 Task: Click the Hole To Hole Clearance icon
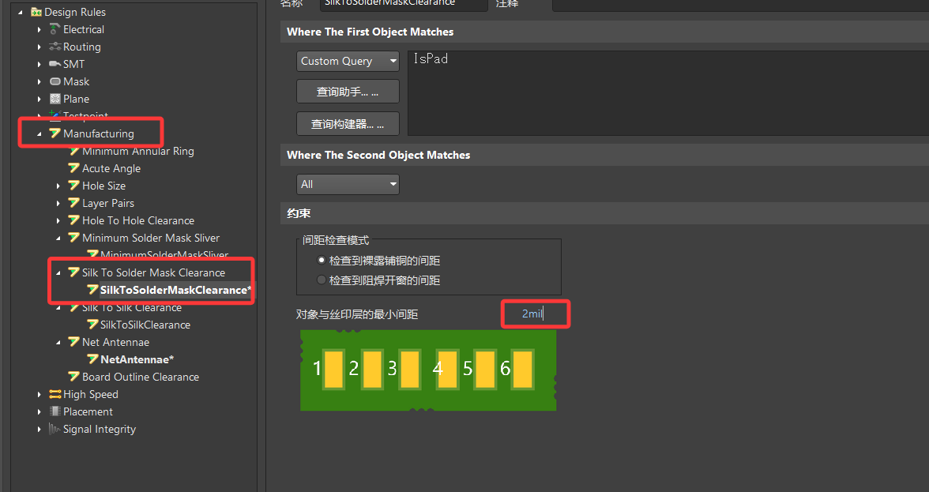[74, 220]
